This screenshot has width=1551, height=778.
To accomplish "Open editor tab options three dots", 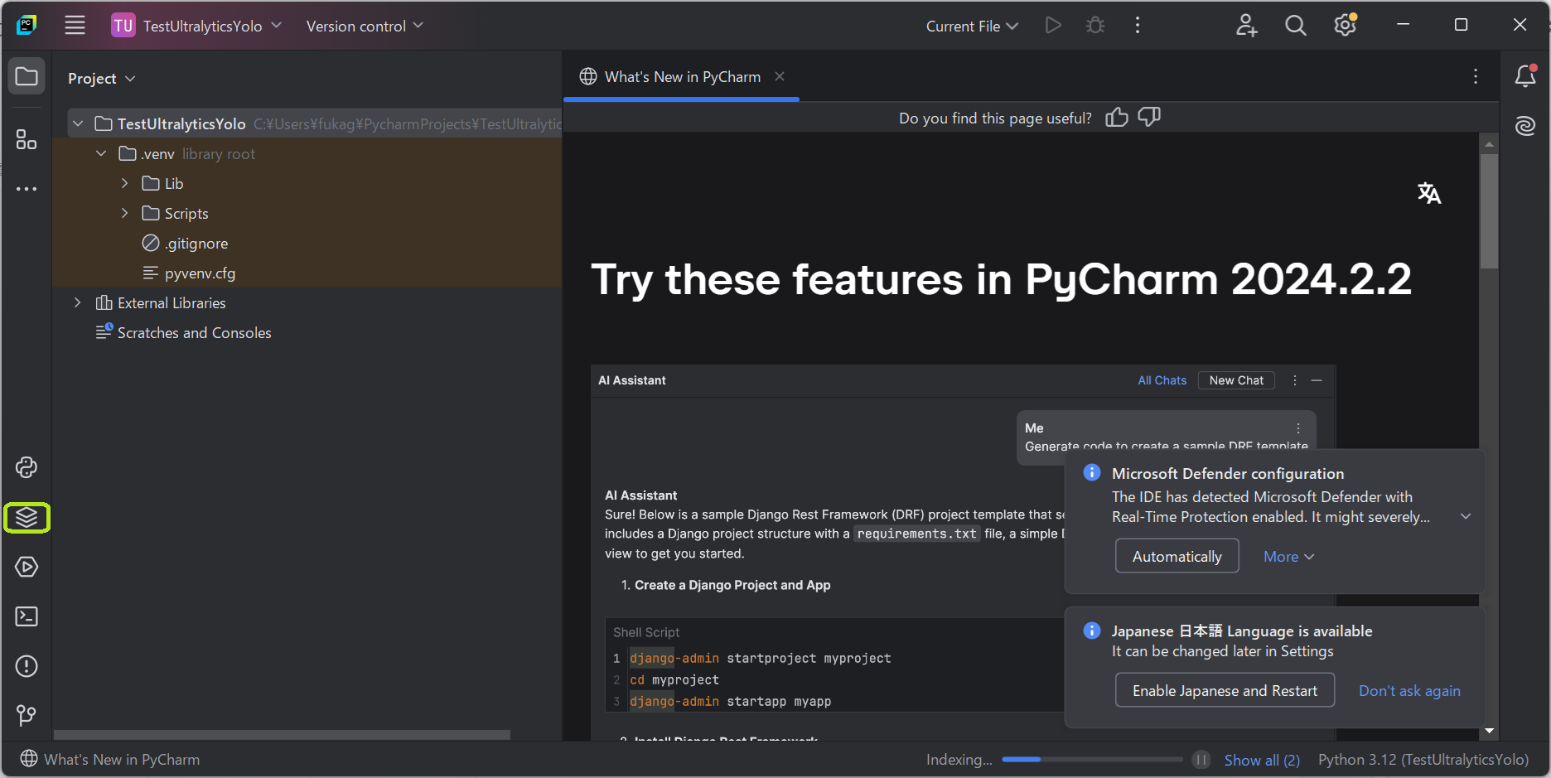I will tap(1476, 76).
